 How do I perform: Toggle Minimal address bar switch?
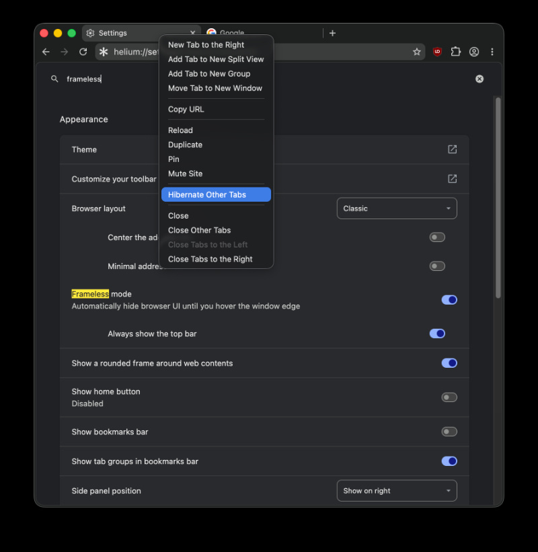pyautogui.click(x=437, y=266)
